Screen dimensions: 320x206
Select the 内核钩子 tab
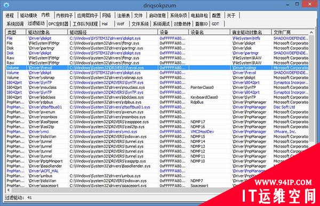65,15
